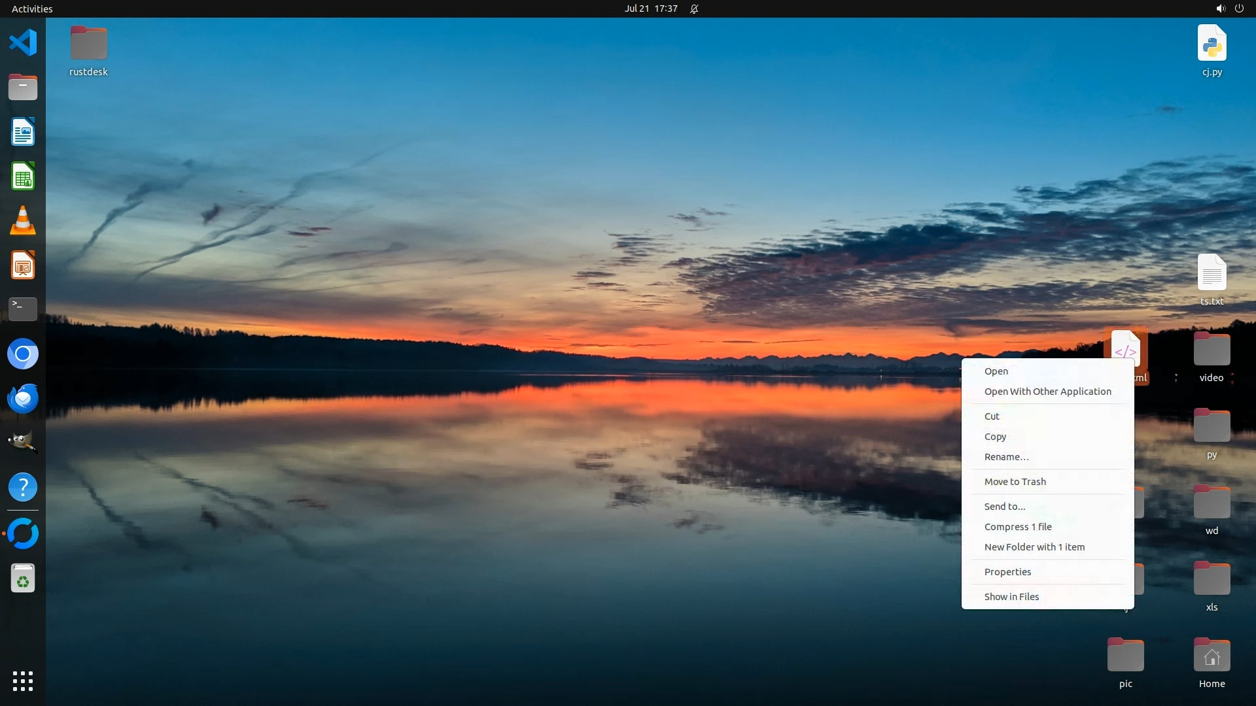This screenshot has height=706, width=1256.
Task: Open the clock and calendar menu
Action: (650, 8)
